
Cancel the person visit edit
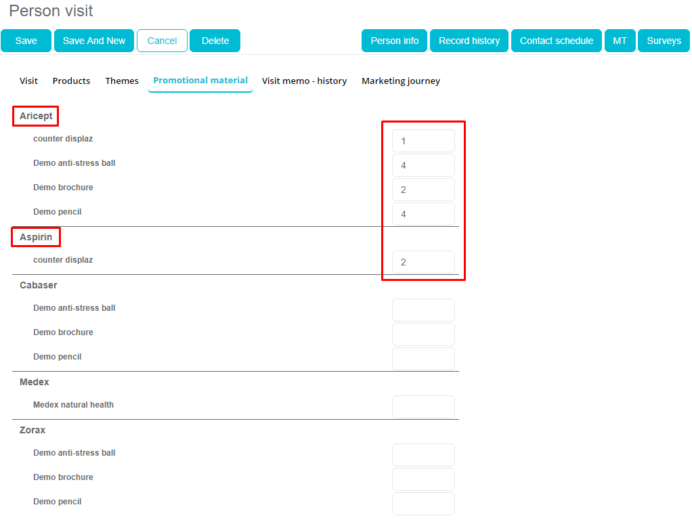[162, 41]
